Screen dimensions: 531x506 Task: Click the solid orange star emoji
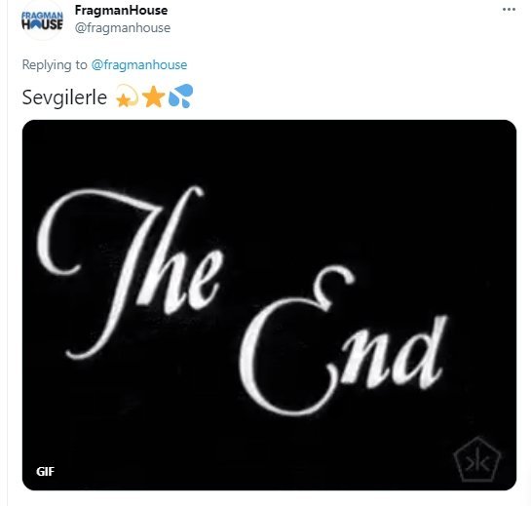153,97
